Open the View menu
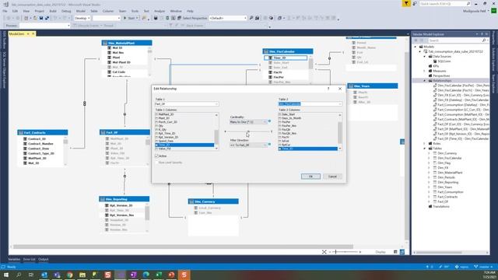Screen dimensions: 498x280 click(26, 11)
